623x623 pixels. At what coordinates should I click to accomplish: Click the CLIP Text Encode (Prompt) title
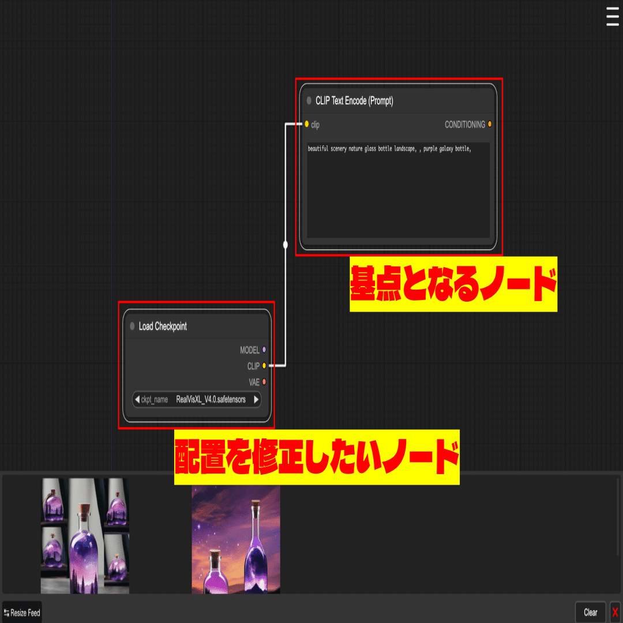pos(354,100)
